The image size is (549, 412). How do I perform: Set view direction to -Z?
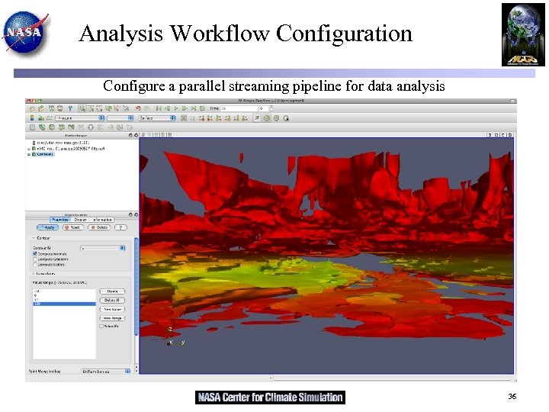click(x=245, y=118)
